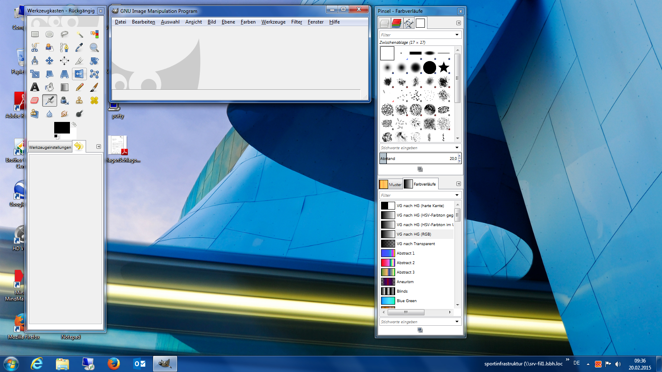Viewport: 662px width, 372px height.
Task: Select the Perspective tool
Action: [x=65, y=74]
